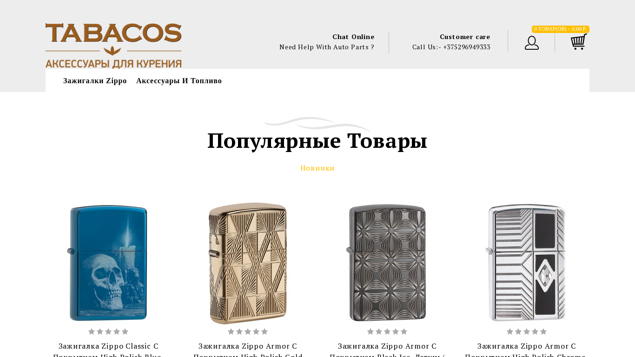Open the High Polish Chrome lighter title link

point(527,350)
